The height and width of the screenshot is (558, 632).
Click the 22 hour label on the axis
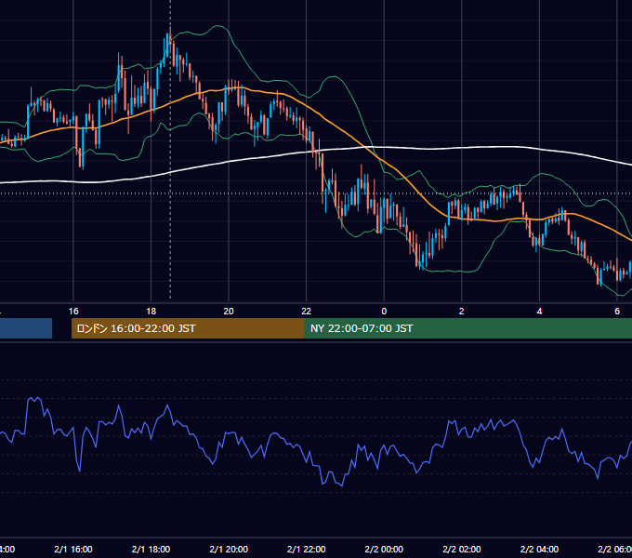307,311
